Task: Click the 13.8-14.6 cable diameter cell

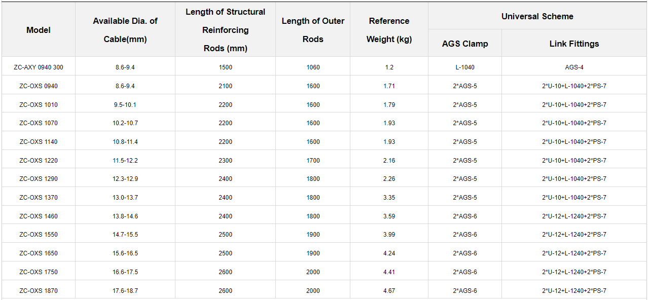Action: pyautogui.click(x=125, y=216)
